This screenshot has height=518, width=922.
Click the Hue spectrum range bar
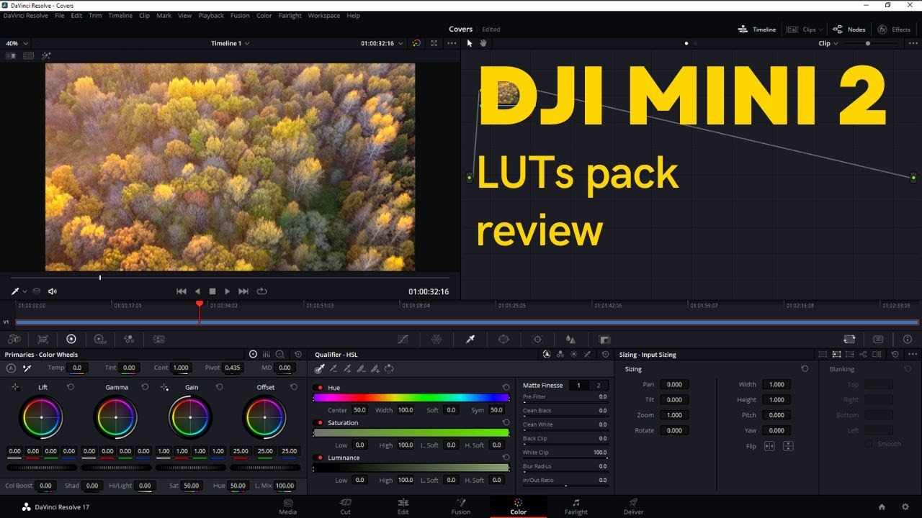[x=411, y=398]
